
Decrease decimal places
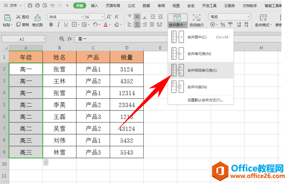click(246, 24)
